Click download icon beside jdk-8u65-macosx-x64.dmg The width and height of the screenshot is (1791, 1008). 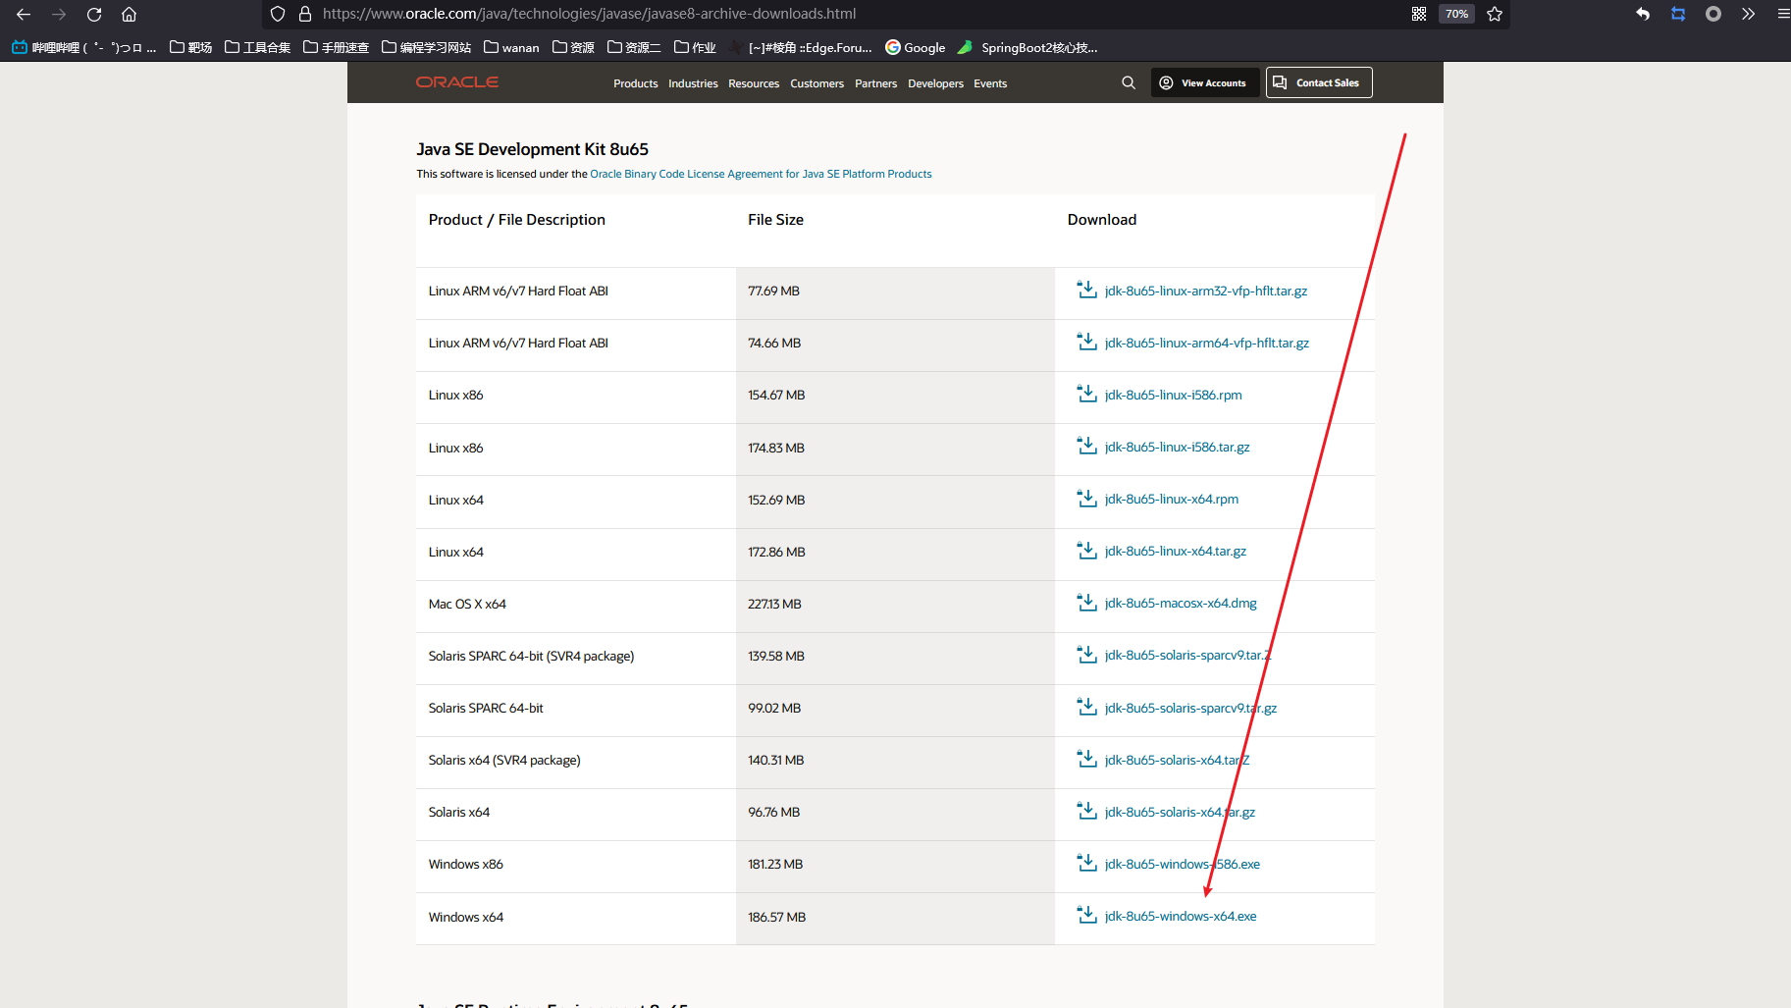point(1086,602)
